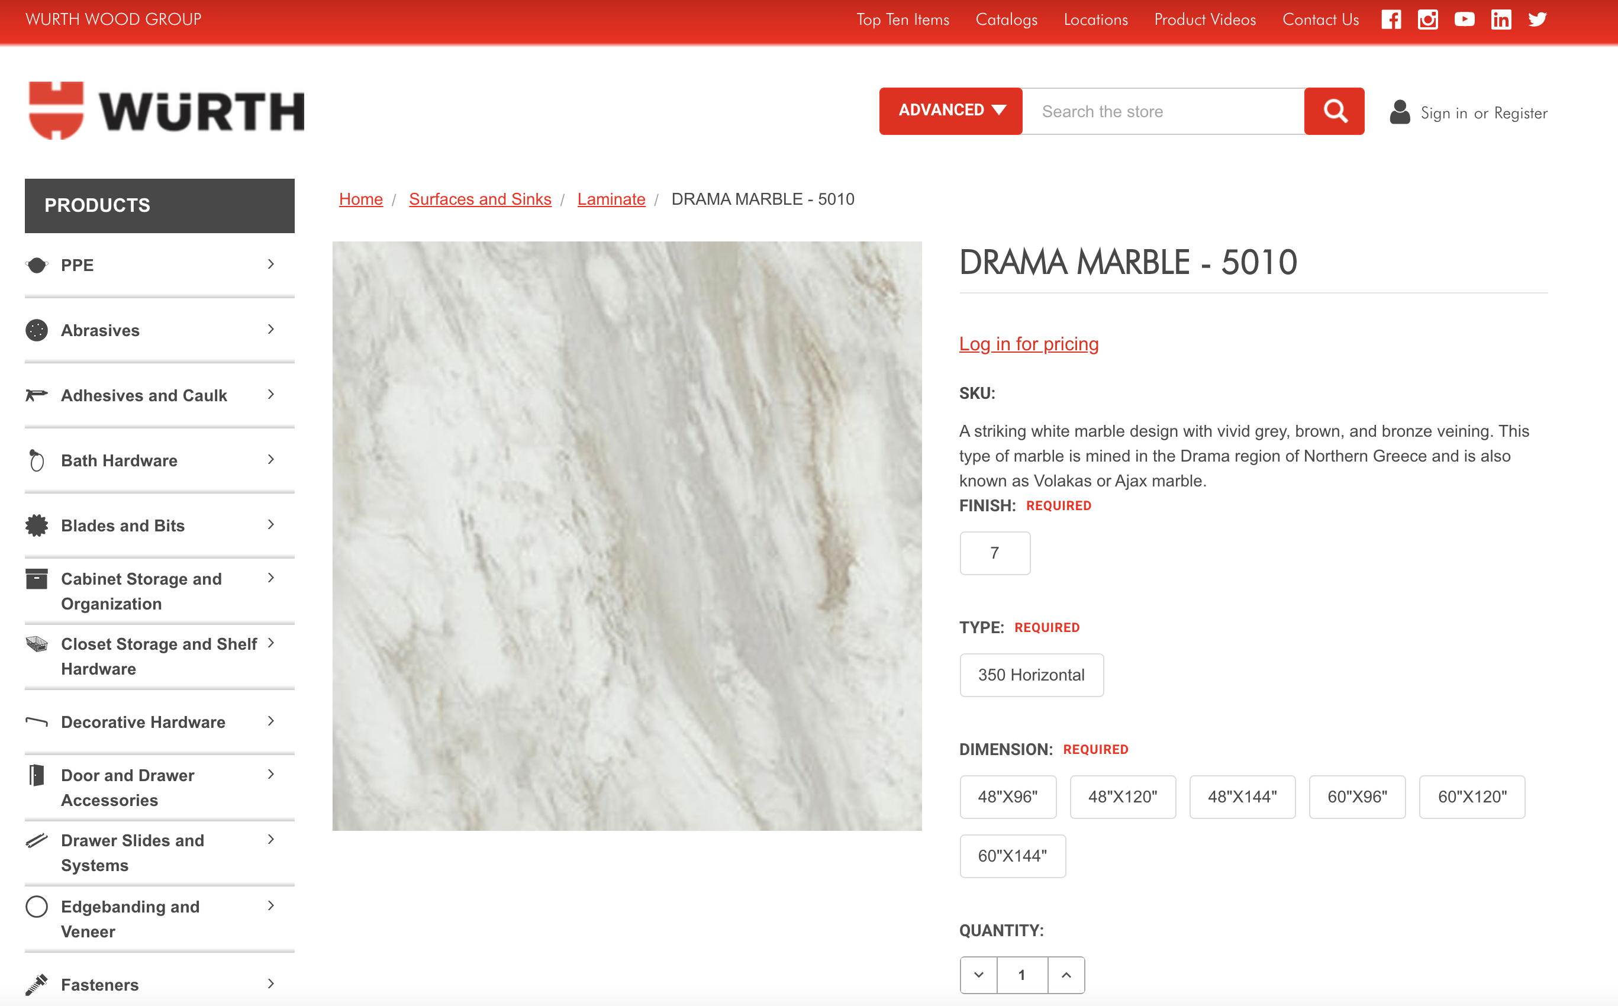Click the PPE mask icon
This screenshot has width=1618, height=1006.
pyautogui.click(x=37, y=265)
